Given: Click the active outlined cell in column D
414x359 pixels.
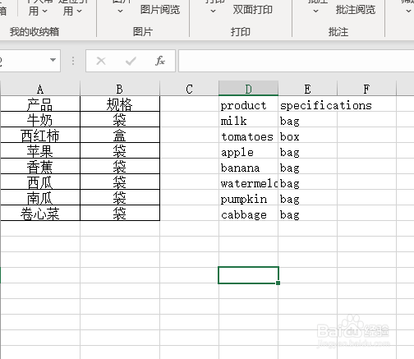Looking at the screenshot, I should click(248, 275).
